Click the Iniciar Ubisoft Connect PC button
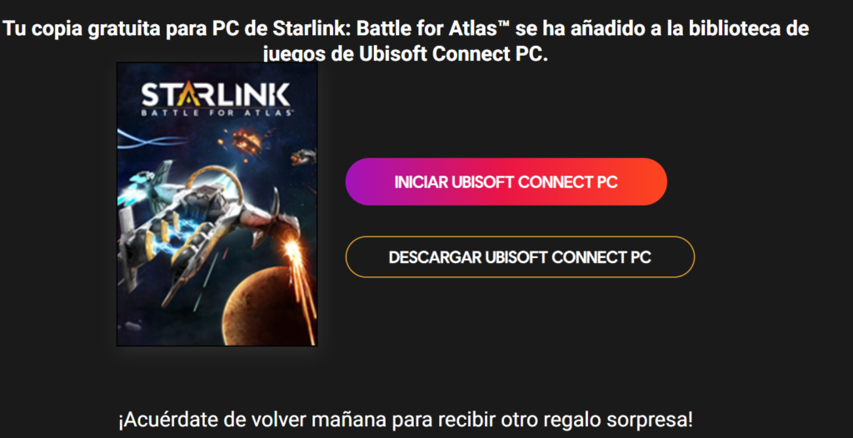Screen dimensions: 853x438 [x=506, y=182]
